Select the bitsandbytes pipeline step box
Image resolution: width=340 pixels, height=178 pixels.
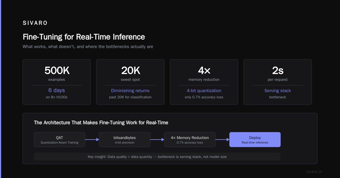125,140
